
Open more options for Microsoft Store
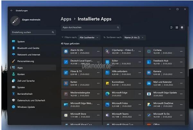coord(98,115)
